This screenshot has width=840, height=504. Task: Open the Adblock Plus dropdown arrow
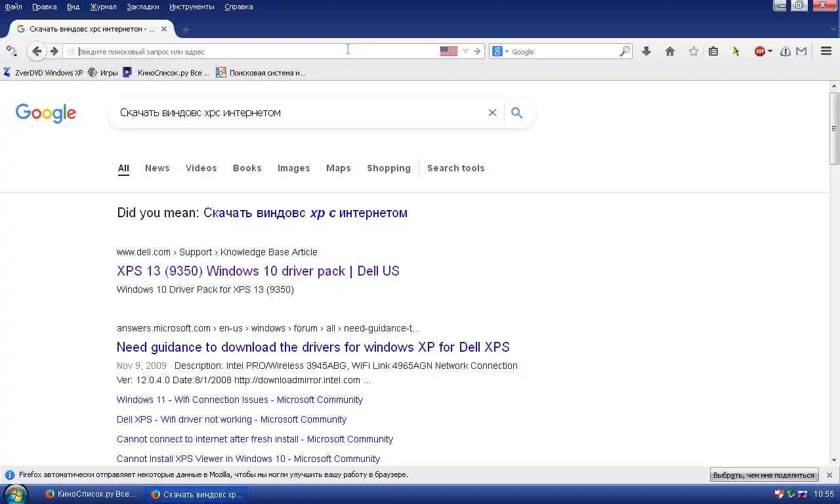770,51
